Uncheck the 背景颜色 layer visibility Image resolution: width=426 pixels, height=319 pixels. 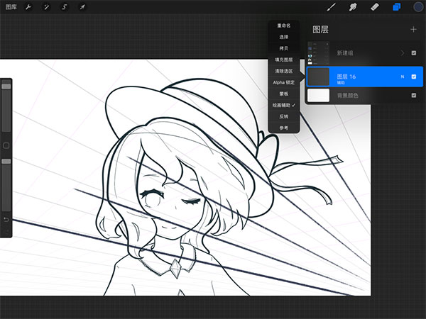[x=414, y=95]
